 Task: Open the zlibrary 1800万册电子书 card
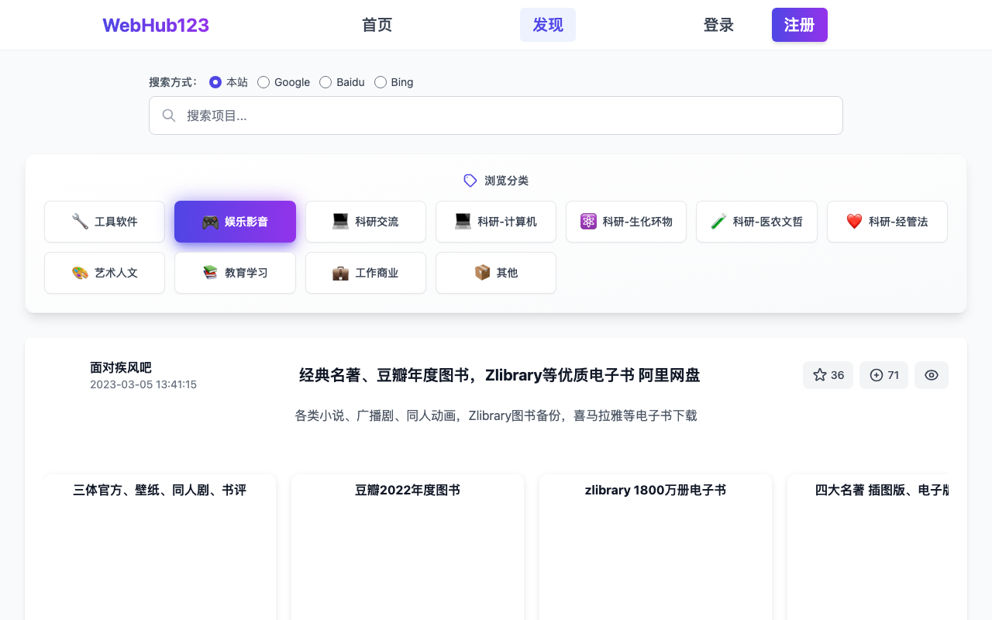656,547
